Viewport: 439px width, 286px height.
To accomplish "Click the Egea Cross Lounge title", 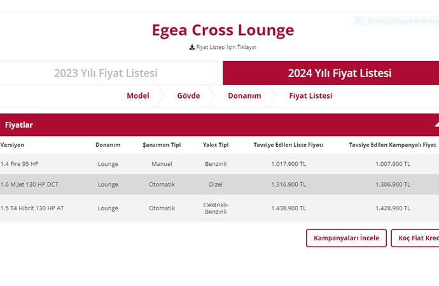I will point(223,30).
